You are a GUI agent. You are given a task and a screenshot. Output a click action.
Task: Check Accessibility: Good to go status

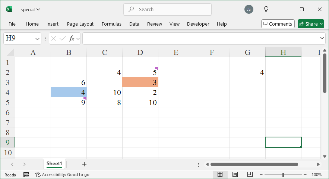[x=62, y=175]
